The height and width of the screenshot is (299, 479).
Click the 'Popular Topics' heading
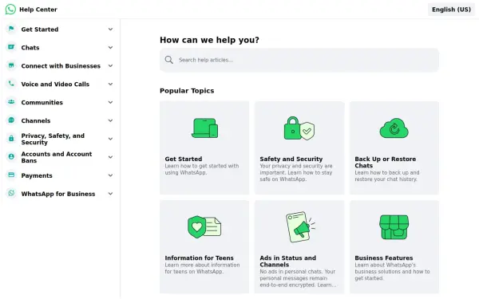tap(187, 91)
